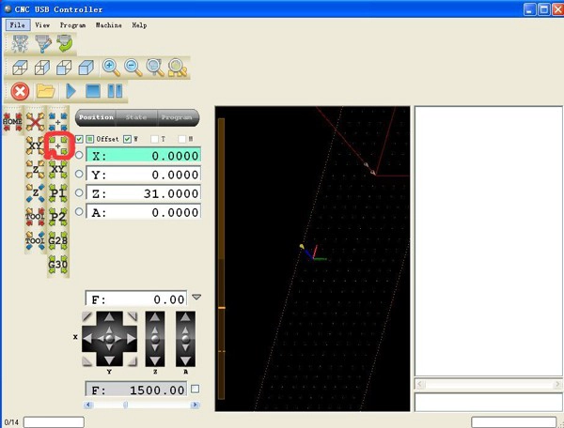Click the green arrows XY icon

[x=58, y=170]
